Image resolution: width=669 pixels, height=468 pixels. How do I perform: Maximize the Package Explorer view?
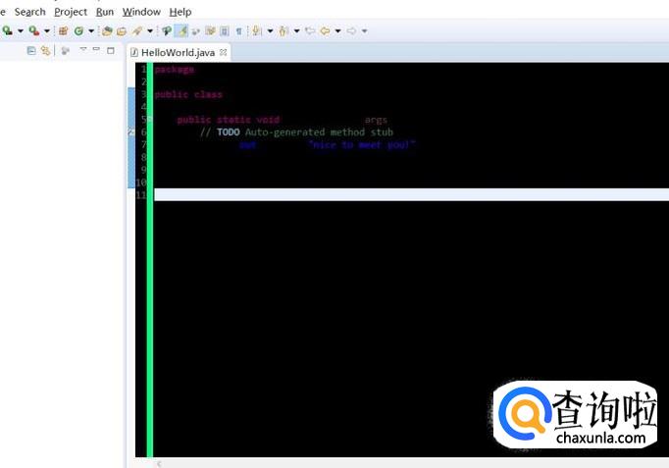pyautogui.click(x=111, y=50)
